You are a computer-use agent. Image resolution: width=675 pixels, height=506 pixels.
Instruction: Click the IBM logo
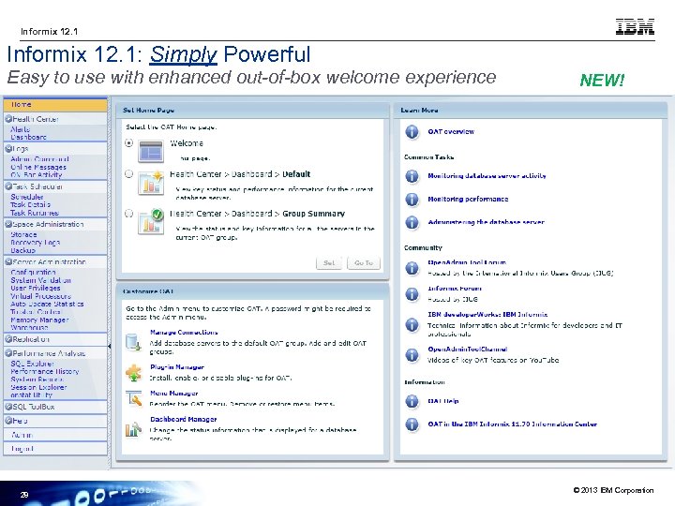(x=635, y=26)
